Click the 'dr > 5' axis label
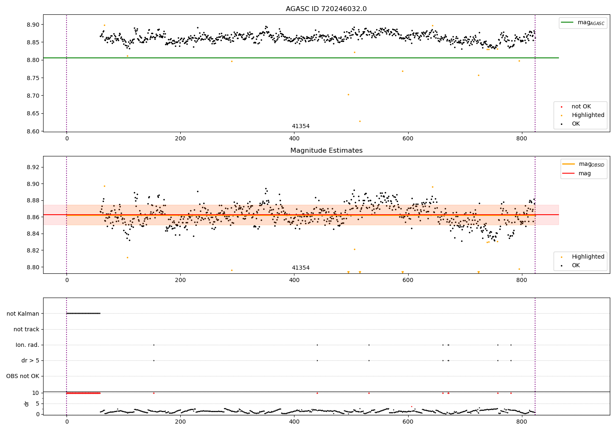 [30, 360]
